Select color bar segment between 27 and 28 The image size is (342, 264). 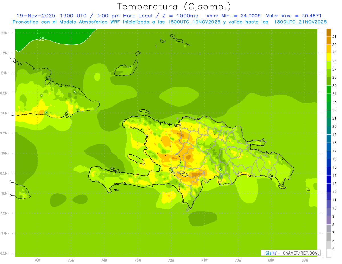coord(329,65)
